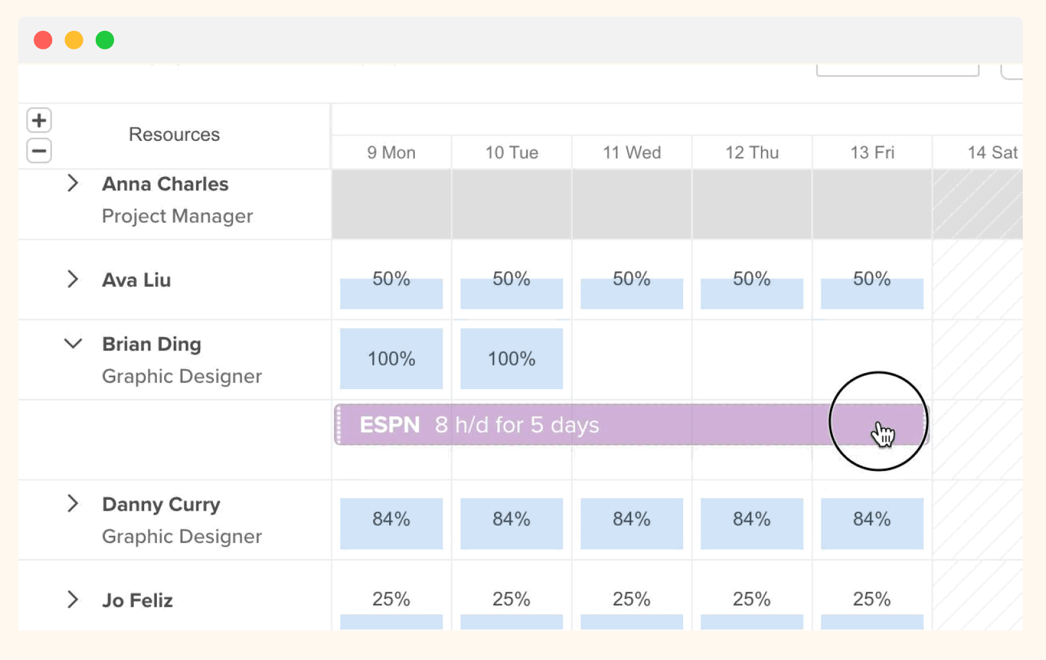The width and height of the screenshot is (1046, 660).
Task: Click Brian Ding's Tuesday 100% block
Action: tap(511, 359)
